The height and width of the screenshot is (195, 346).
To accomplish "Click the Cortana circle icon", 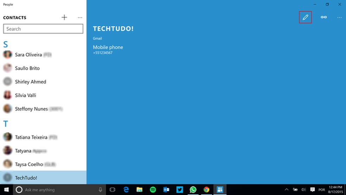I will (x=19, y=190).
